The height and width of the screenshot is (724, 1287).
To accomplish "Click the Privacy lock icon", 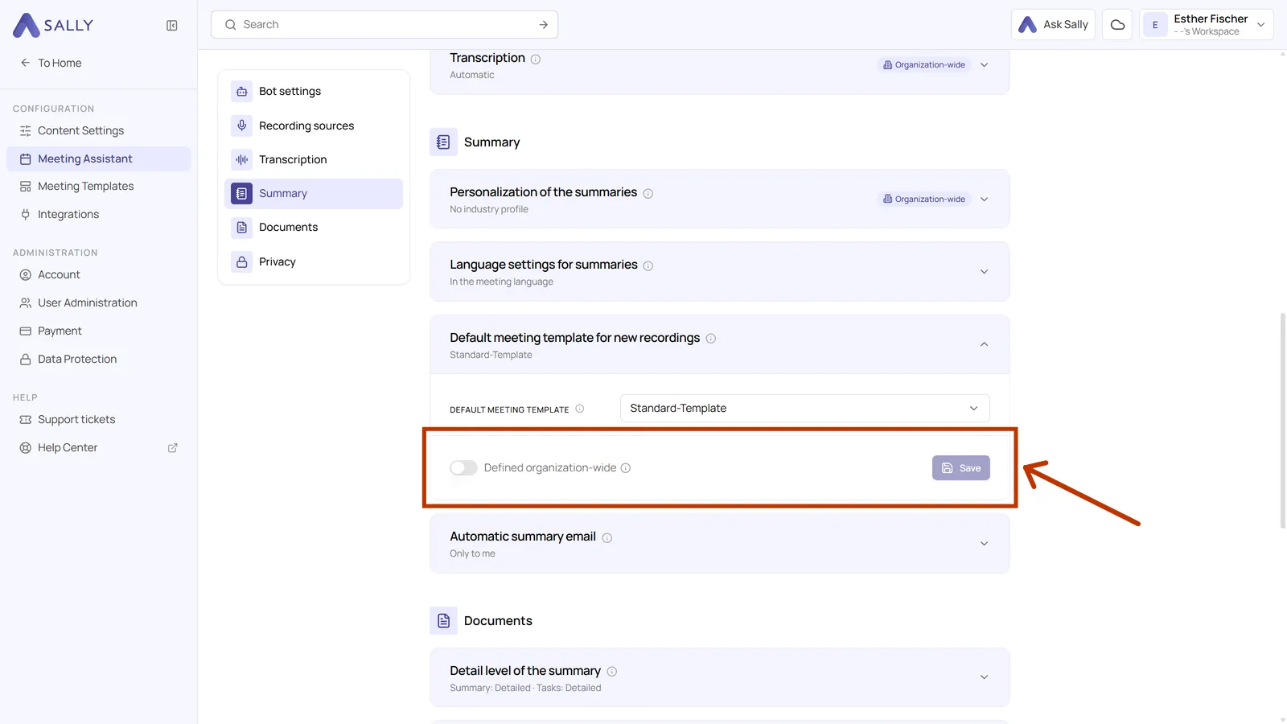I will (x=242, y=262).
